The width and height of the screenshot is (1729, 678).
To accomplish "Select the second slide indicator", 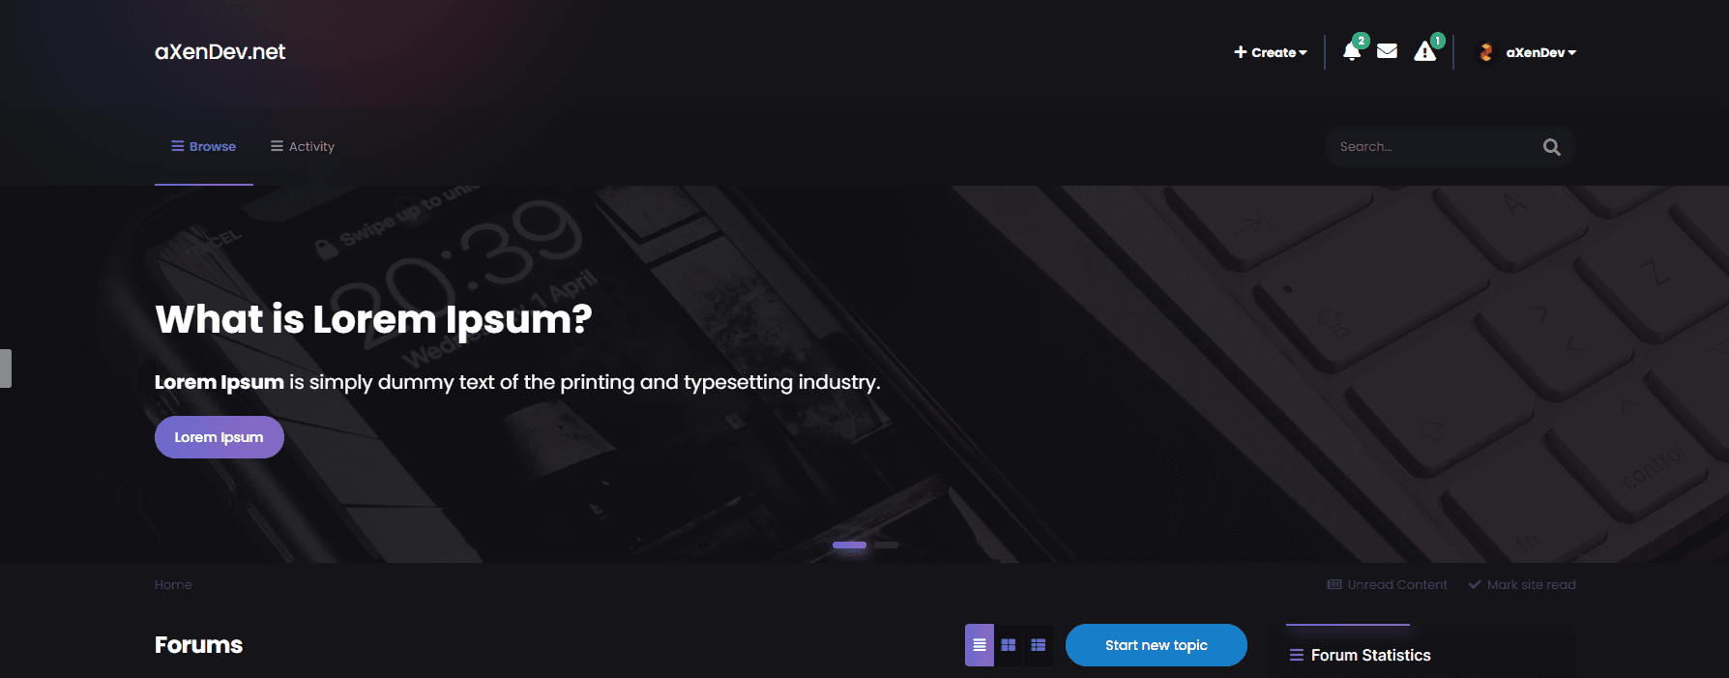I will [x=887, y=545].
